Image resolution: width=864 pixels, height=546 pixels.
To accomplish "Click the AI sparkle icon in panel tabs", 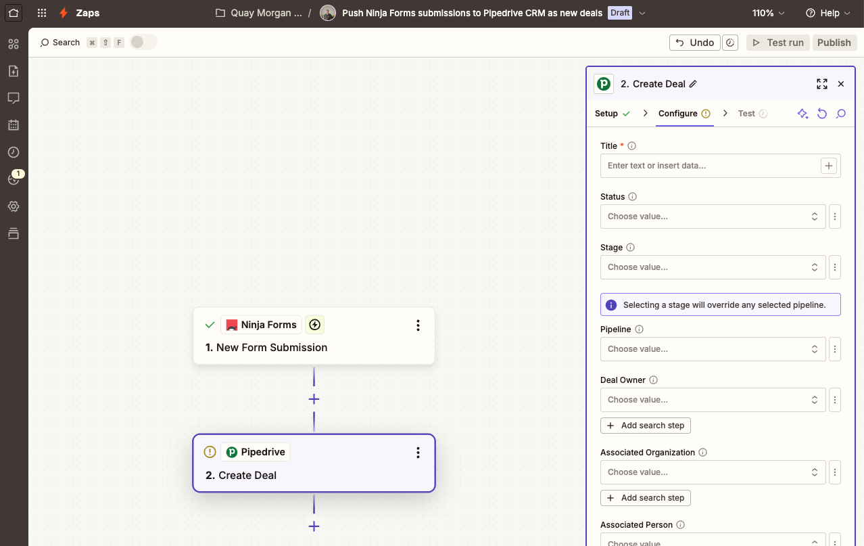I will (x=803, y=114).
